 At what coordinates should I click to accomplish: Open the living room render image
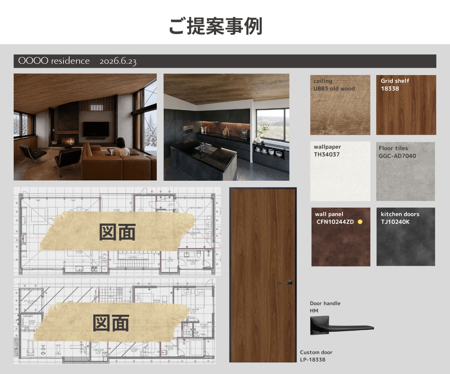coord(85,127)
